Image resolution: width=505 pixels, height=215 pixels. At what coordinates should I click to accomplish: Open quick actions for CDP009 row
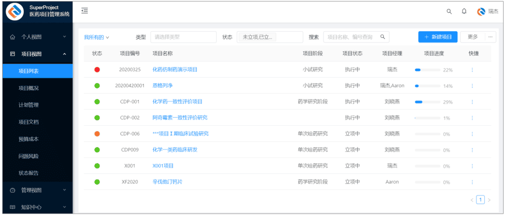472,150
